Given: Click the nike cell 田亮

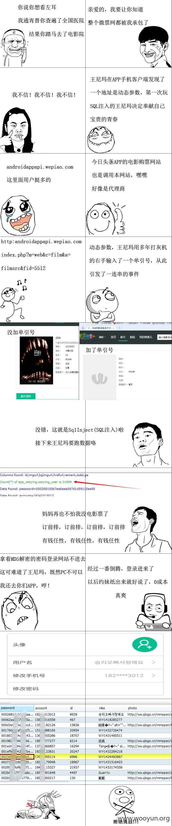Looking at the screenshot, I should pyautogui.click(x=101, y=741).
